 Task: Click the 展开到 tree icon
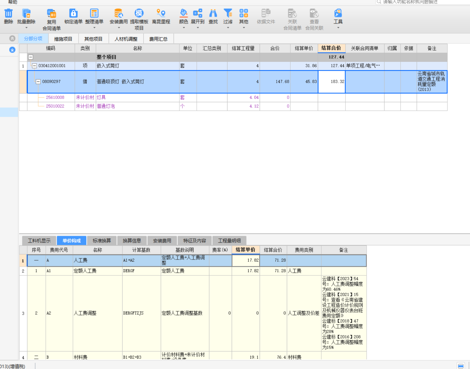point(198,13)
